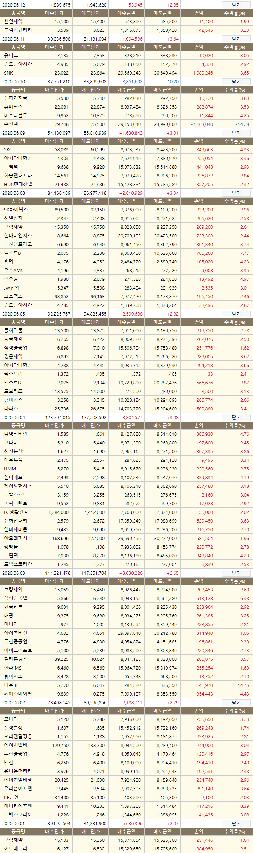Select the 전파기지국 row

[x=126, y=98]
